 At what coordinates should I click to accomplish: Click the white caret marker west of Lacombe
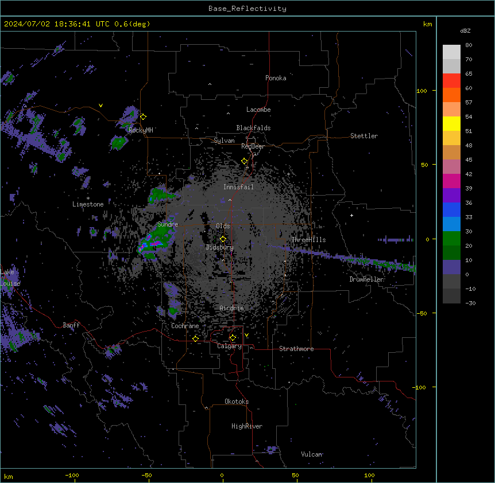coord(228,114)
